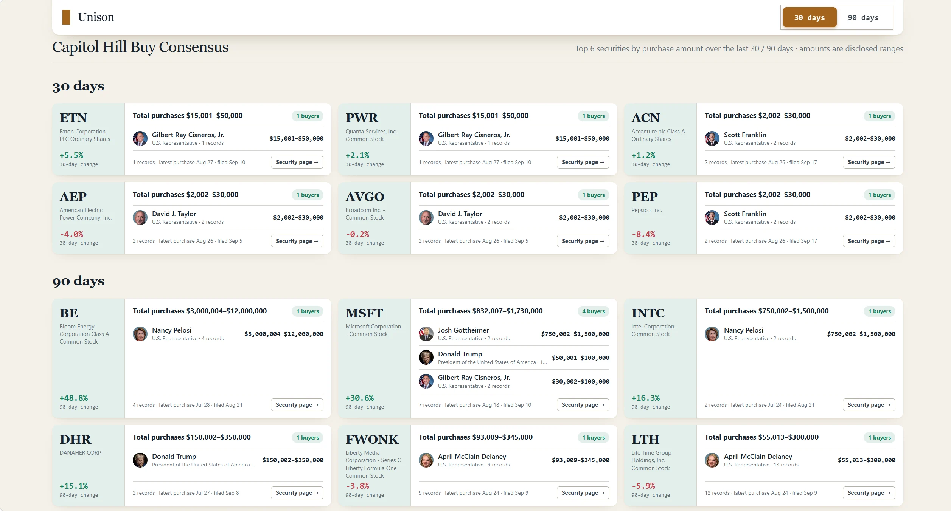Viewport: 951px width, 511px height.
Task: Select the ETN ticker heading
Action: pos(73,118)
